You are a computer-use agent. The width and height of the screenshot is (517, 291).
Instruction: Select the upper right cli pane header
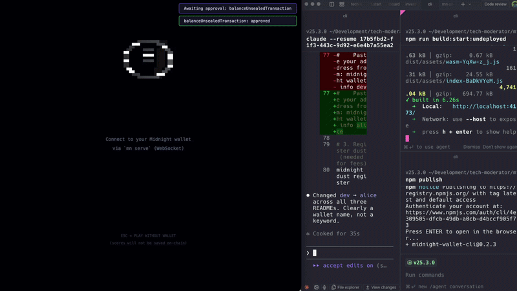coord(456,16)
